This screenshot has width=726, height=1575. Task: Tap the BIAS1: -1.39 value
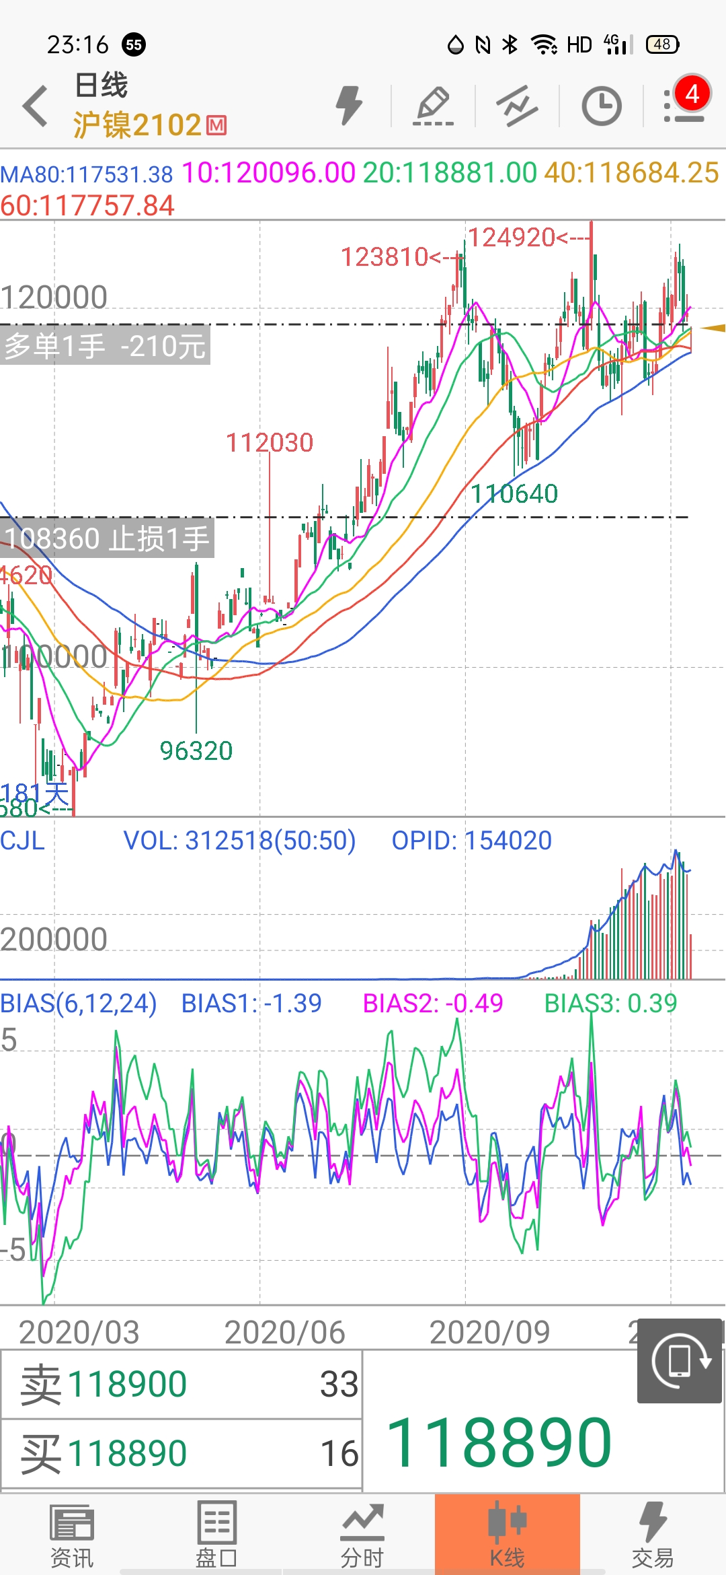pos(251,1004)
